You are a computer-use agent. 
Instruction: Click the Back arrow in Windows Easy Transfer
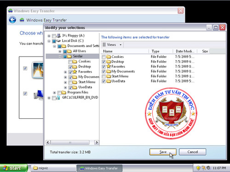point(12,20)
